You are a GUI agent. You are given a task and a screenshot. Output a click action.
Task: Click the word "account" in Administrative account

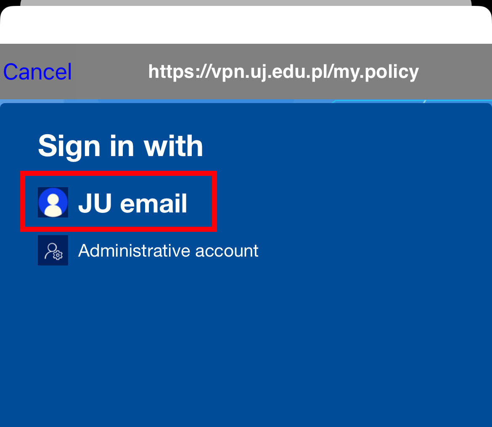(227, 251)
